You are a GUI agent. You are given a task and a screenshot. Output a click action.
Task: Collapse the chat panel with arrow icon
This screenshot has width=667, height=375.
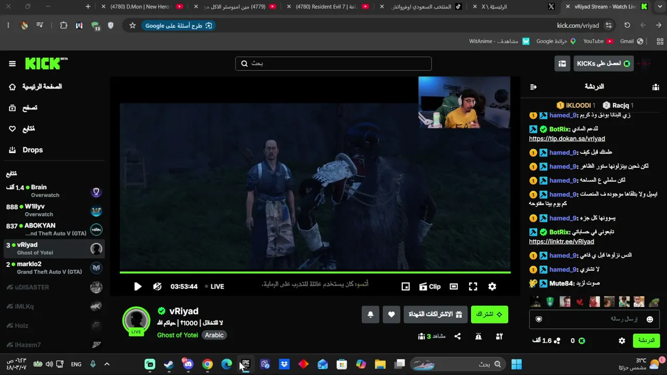(533, 87)
